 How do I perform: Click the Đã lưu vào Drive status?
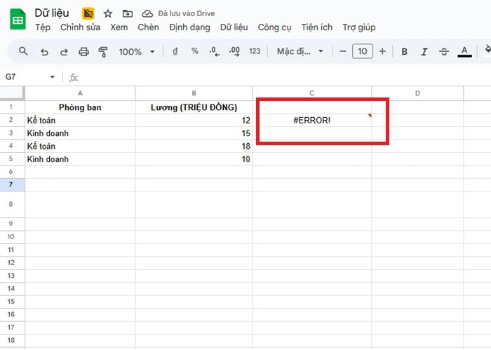(x=178, y=13)
